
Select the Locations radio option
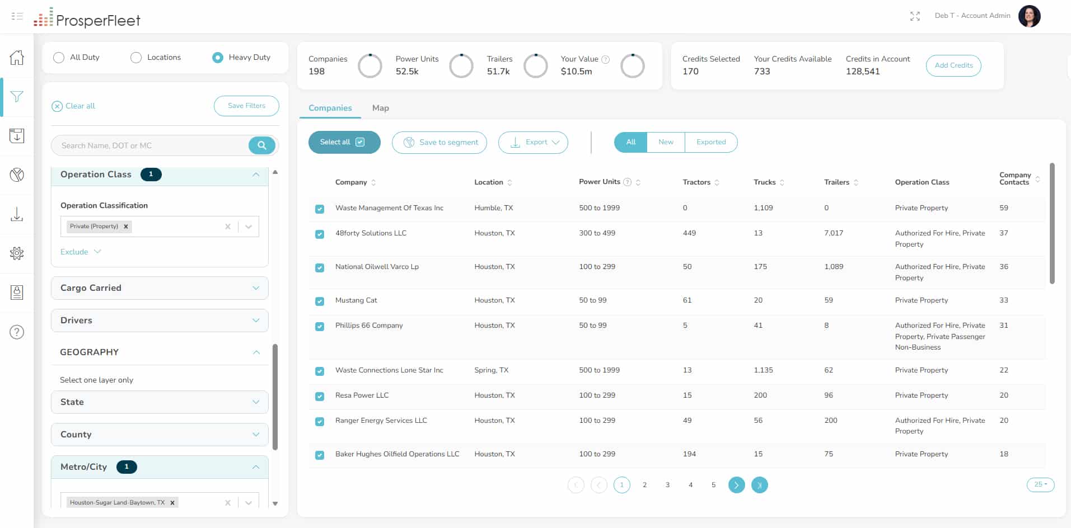tap(135, 58)
